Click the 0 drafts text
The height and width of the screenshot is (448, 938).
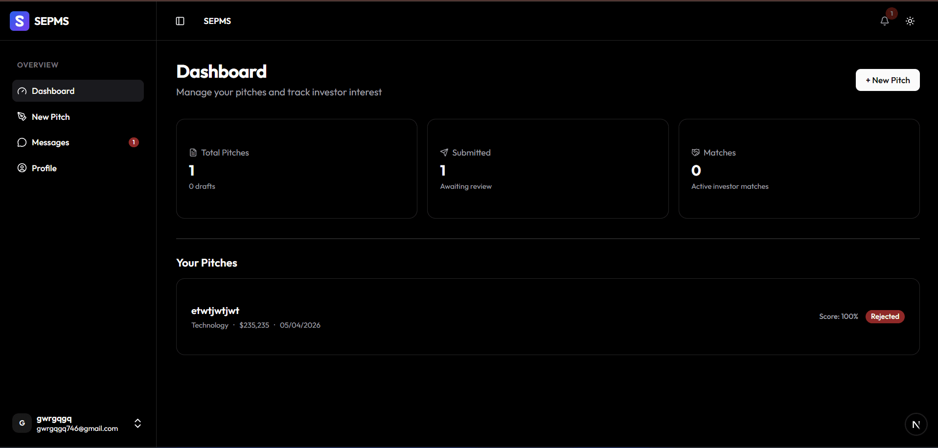pyautogui.click(x=202, y=186)
